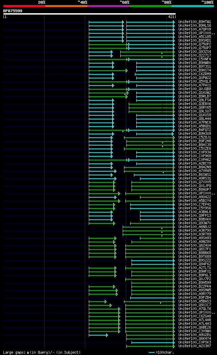Select hit label UniRef100_C0P934
This screenshot has height=355, width=217.
point(195,152)
